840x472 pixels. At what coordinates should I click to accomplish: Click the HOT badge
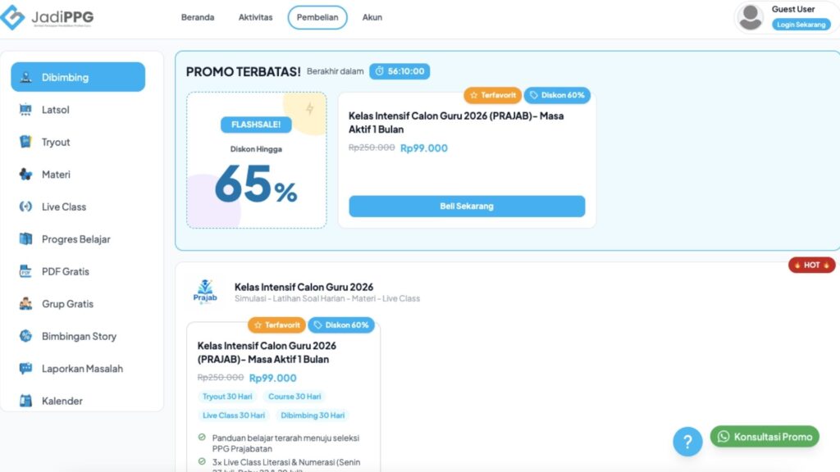click(811, 265)
